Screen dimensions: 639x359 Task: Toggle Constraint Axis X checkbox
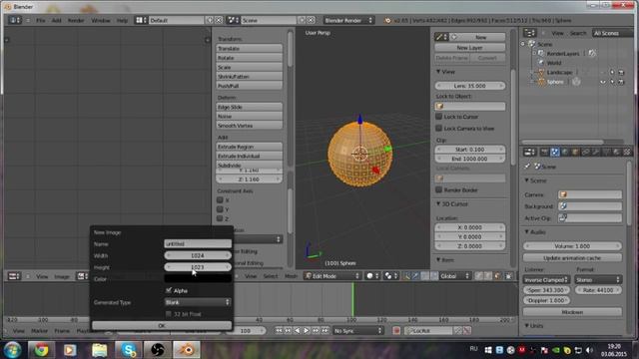220,199
